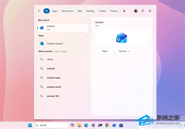Open the Outlook best match result
The width and height of the screenshot is (185, 129).
click(x=63, y=28)
